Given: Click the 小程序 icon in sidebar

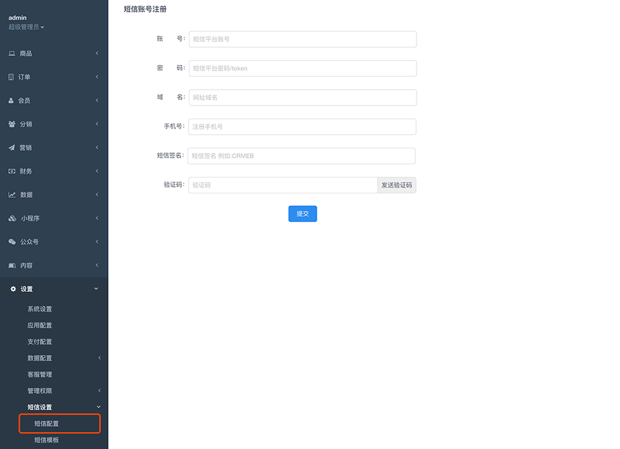Looking at the screenshot, I should (x=12, y=218).
